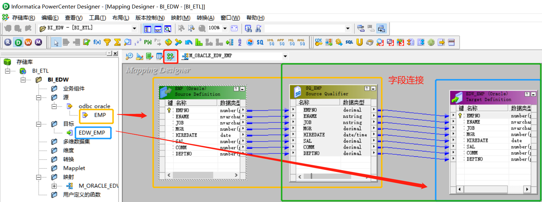
Task: Select the P(x) Stored Procedure icon
Action: [x=148, y=42]
